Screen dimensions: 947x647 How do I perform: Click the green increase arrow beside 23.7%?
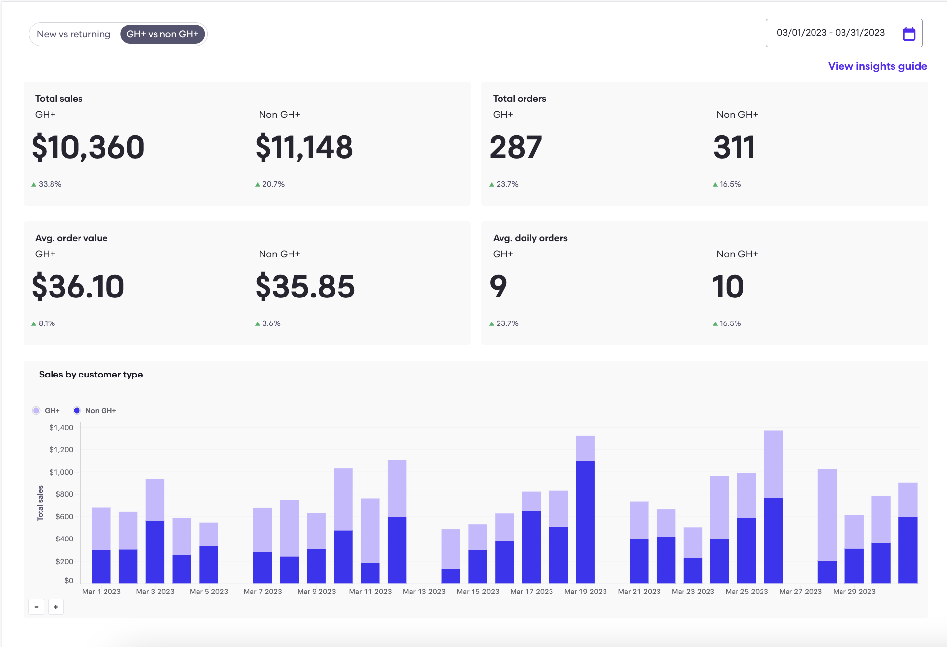(492, 184)
